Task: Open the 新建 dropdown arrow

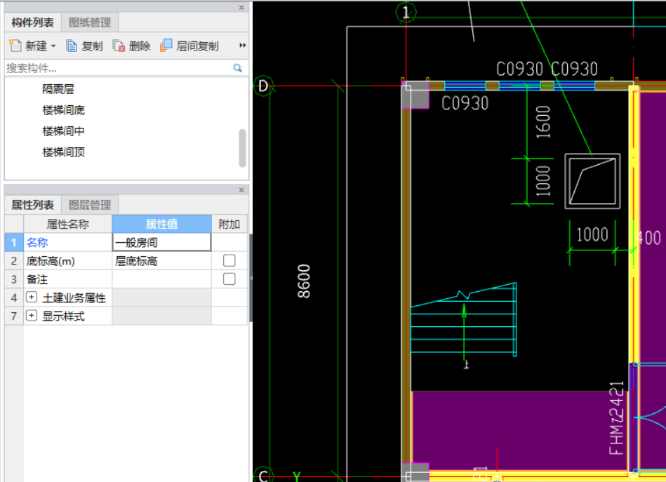Action: [x=53, y=46]
